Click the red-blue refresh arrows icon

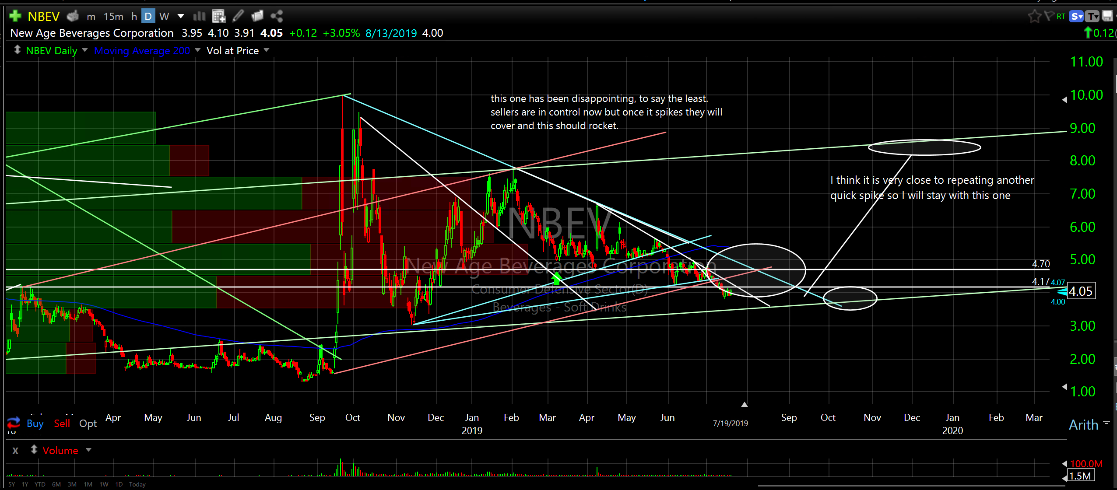(x=14, y=422)
